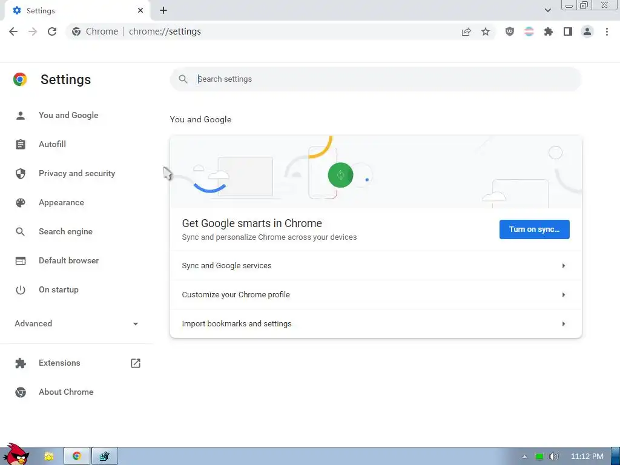Viewport: 620px width, 465px height.
Task: Open You and Google section
Action: point(68,116)
